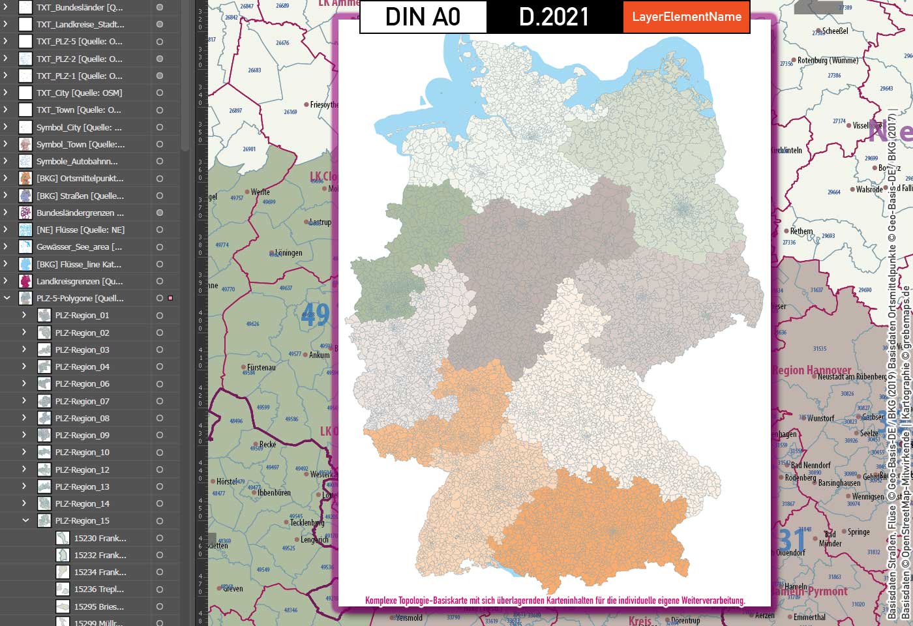Click the [NE] Flüsse layer thumbnail
The width and height of the screenshot is (913, 626).
[x=27, y=230]
